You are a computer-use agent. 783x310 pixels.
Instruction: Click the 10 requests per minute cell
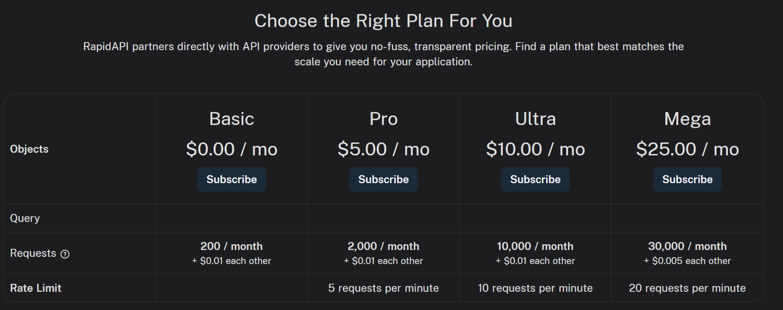[x=535, y=288]
